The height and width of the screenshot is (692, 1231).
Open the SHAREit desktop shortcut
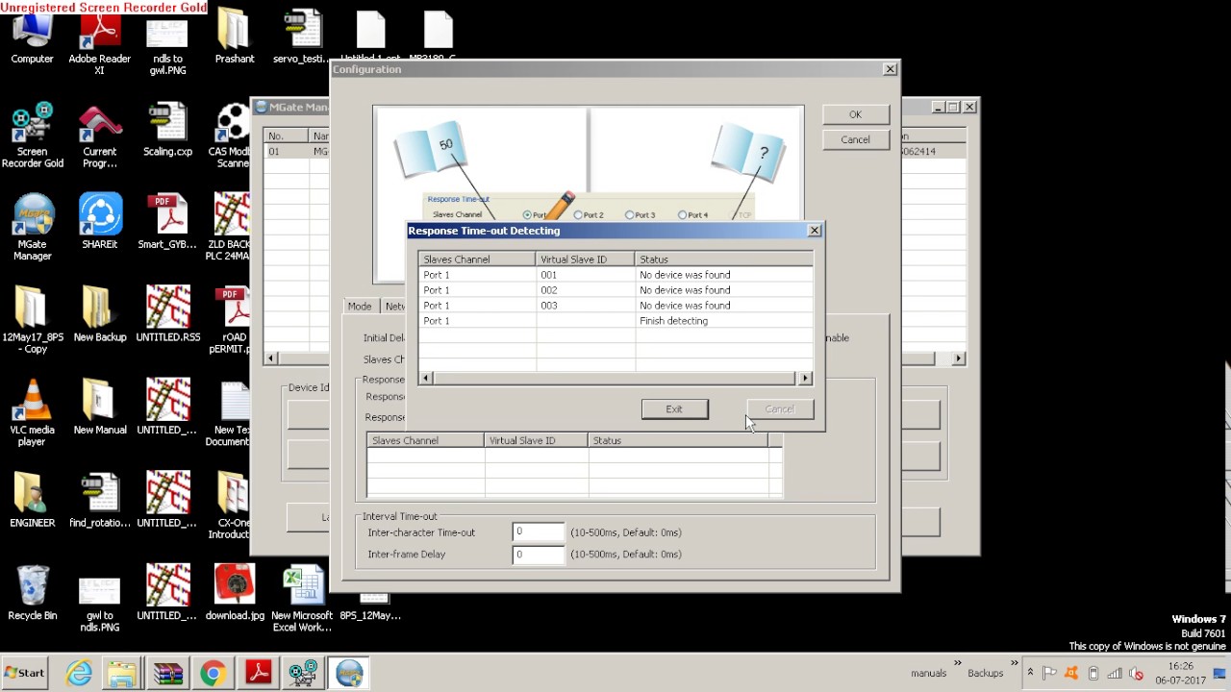pos(99,222)
